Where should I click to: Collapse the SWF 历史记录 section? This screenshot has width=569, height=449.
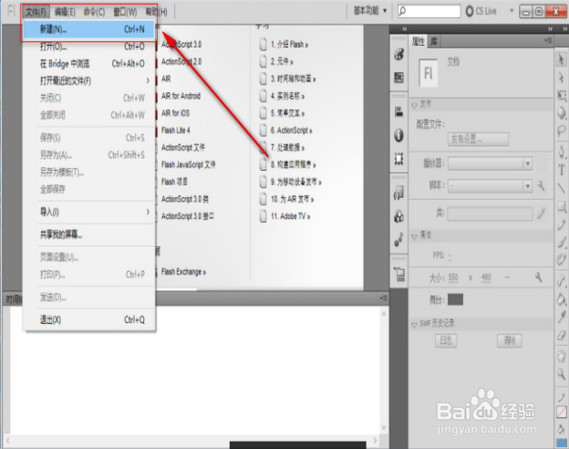tap(414, 325)
